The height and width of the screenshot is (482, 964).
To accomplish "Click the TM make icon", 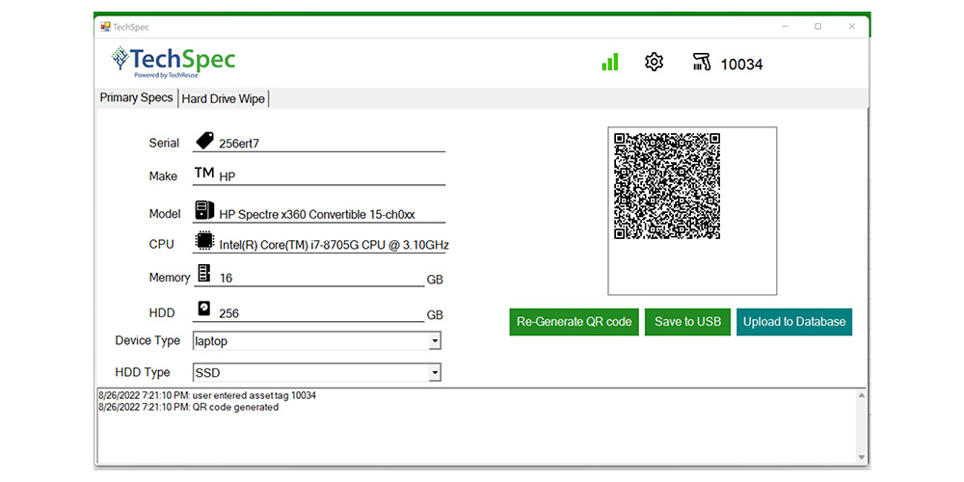I will click(x=204, y=173).
